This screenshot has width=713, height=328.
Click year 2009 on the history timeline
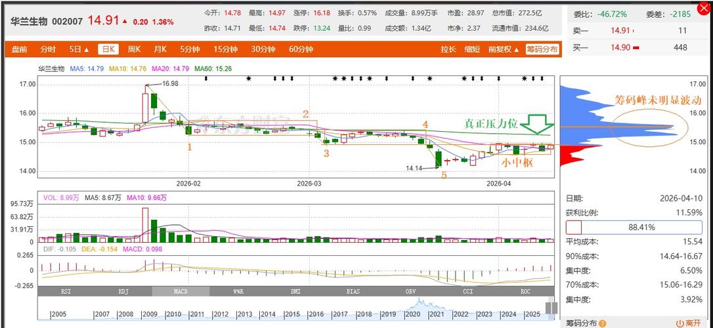tap(150, 314)
